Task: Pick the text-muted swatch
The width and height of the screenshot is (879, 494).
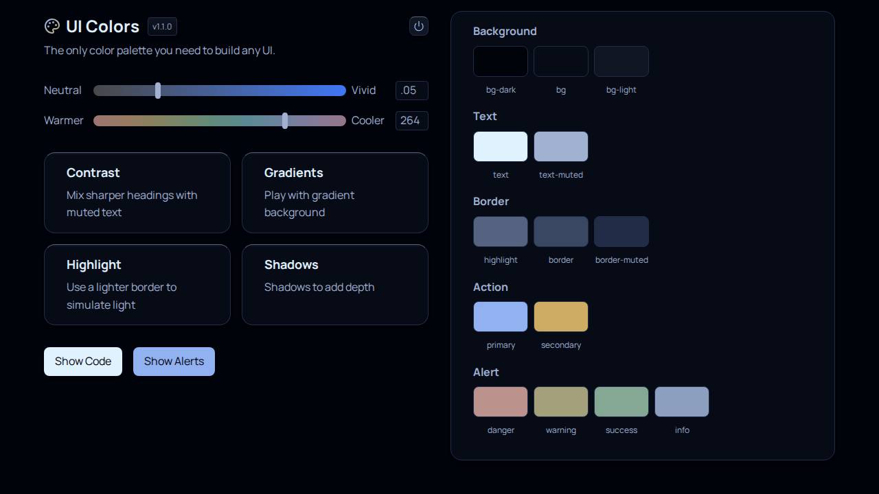Action: (560, 146)
